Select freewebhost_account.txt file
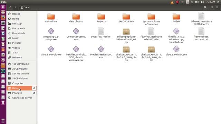 (x=201, y=34)
